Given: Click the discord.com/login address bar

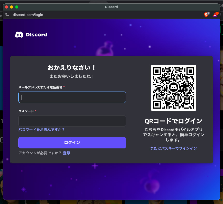Looking at the screenshot, I should click(28, 15).
